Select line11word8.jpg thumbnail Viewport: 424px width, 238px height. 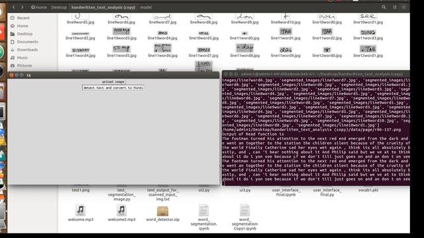pos(244,48)
